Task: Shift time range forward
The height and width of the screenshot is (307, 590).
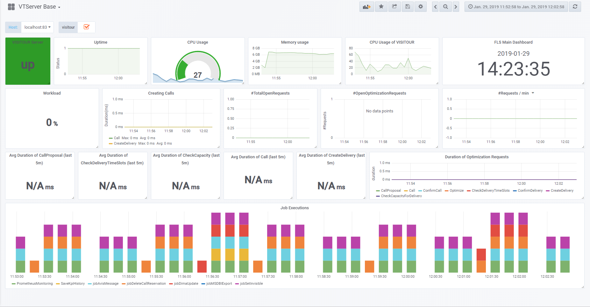Action: pyautogui.click(x=456, y=7)
